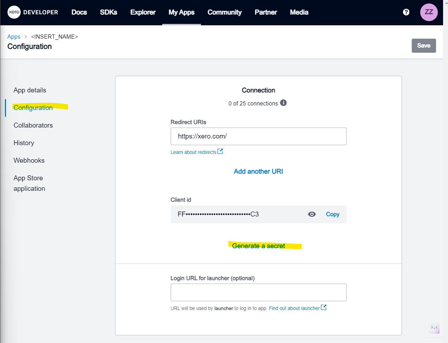
Task: Copy the Client id
Action: click(x=333, y=214)
